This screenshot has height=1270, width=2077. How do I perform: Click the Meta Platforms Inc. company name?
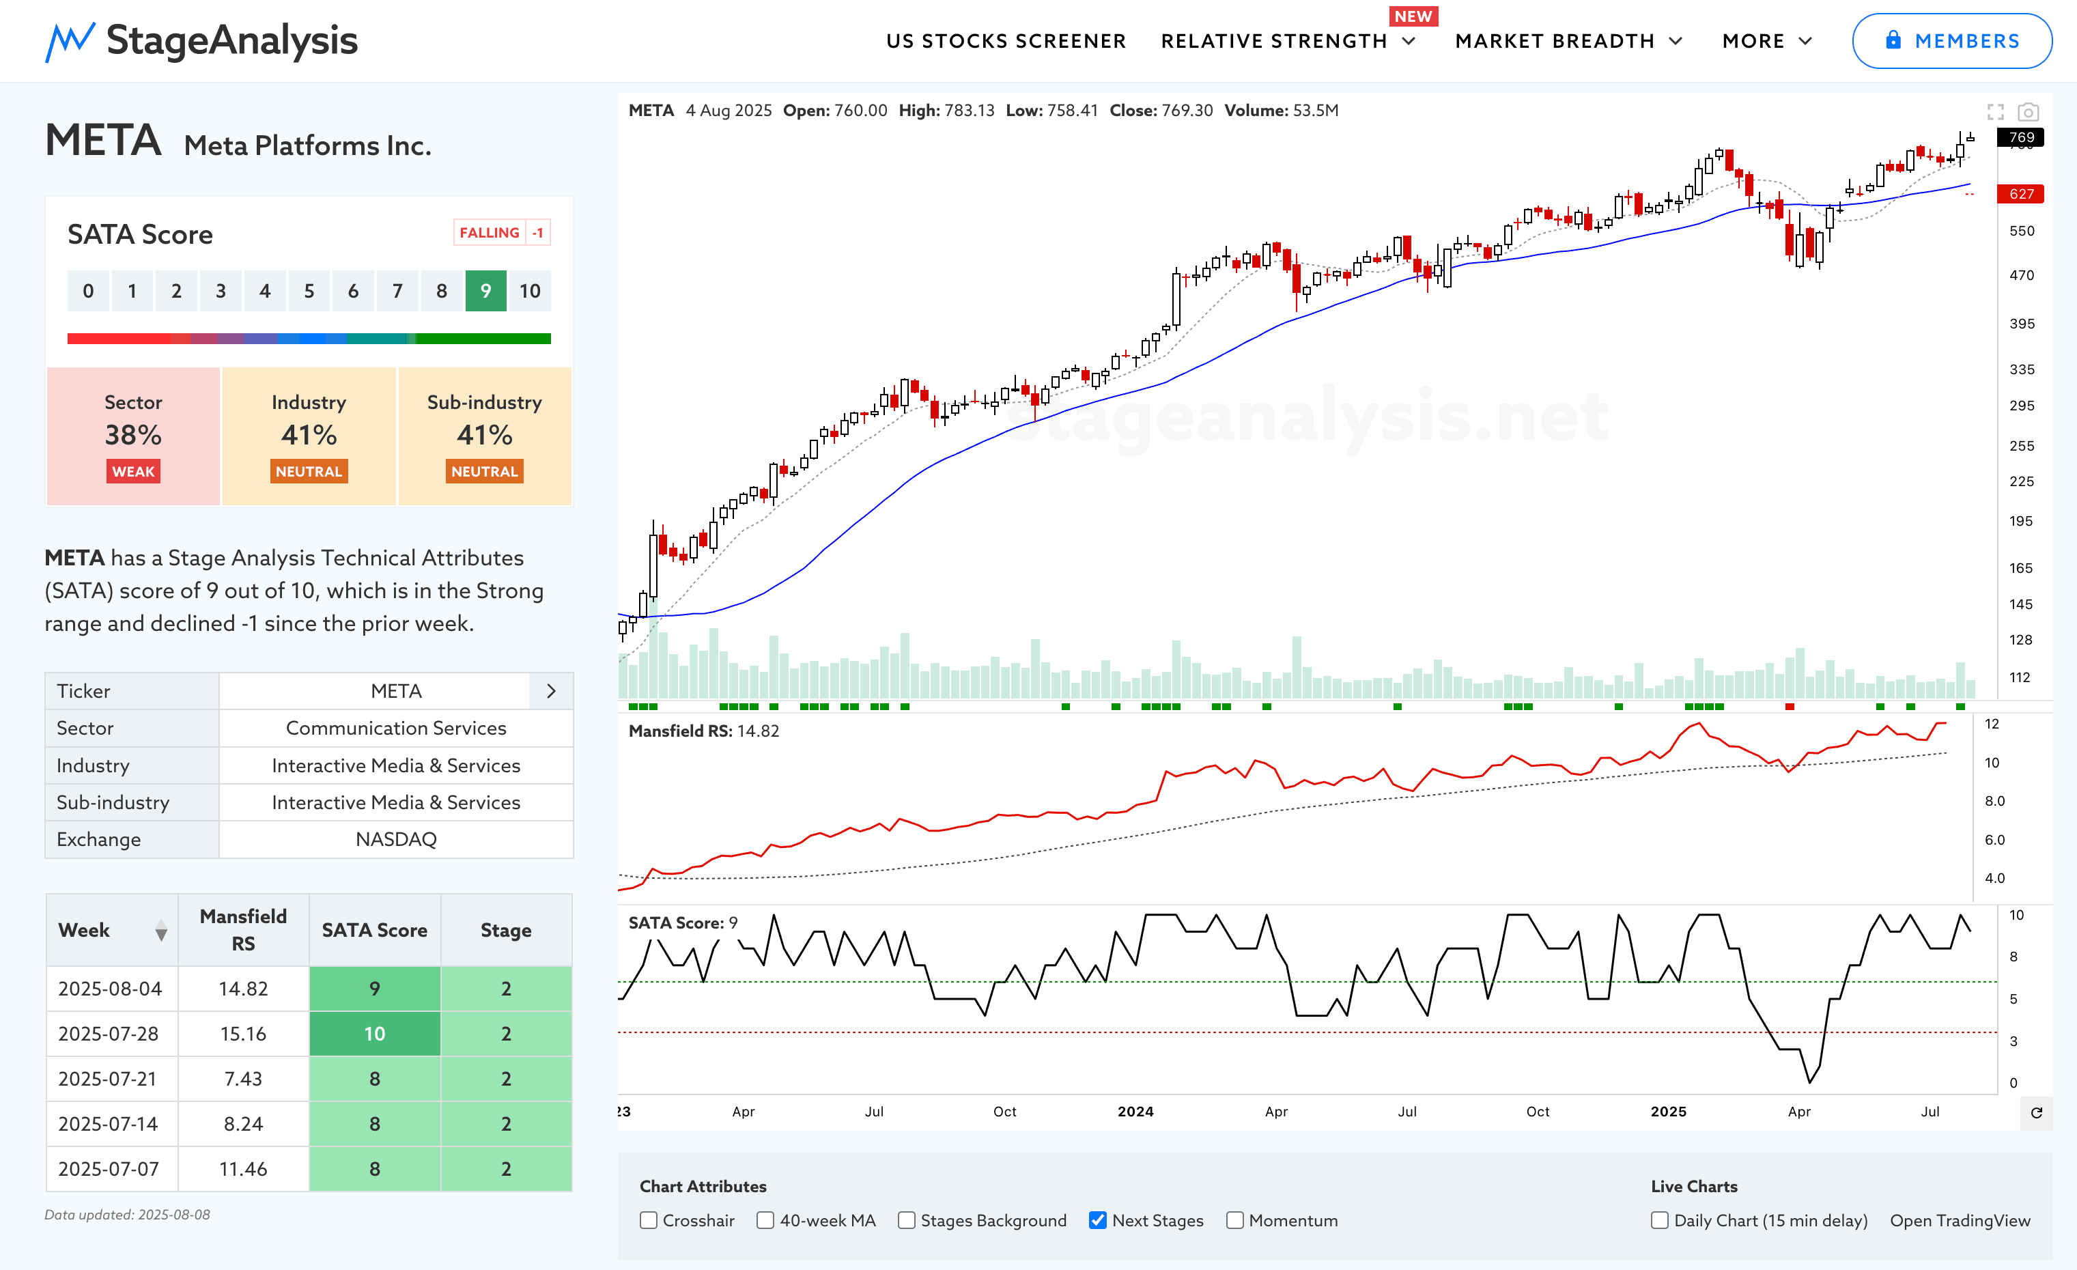(308, 146)
